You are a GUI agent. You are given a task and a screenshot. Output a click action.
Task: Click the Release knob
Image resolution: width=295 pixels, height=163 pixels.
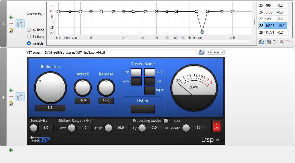106,88
